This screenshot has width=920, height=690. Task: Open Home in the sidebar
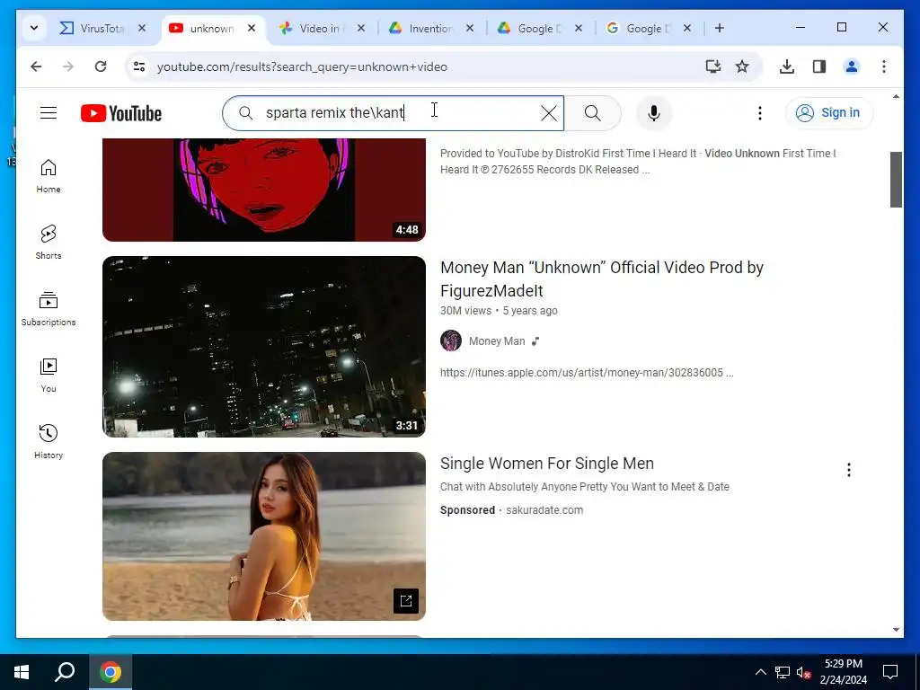(49, 176)
